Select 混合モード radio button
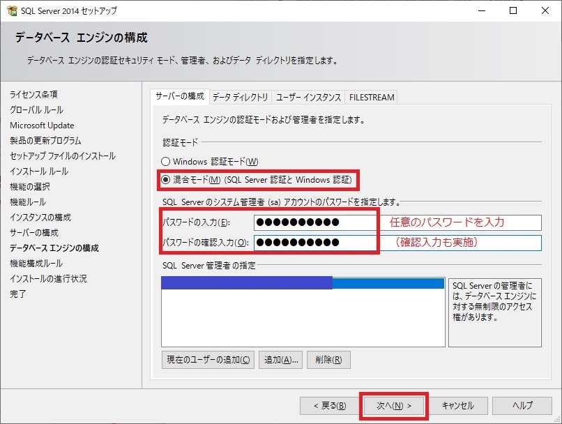 tap(165, 179)
